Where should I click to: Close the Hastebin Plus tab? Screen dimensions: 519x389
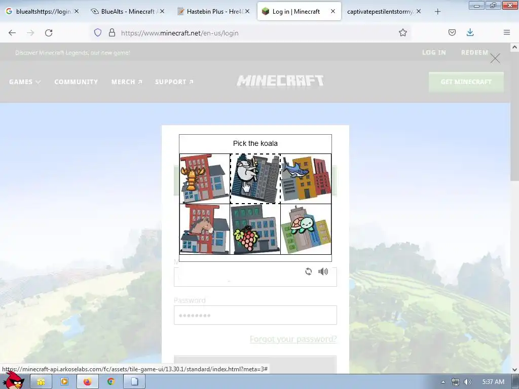click(x=247, y=11)
